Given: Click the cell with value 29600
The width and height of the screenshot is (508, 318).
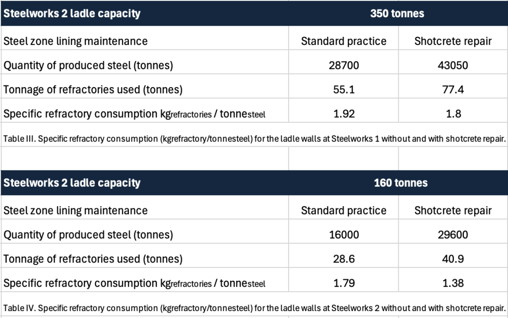Looking at the screenshot, I should pyautogui.click(x=453, y=235).
